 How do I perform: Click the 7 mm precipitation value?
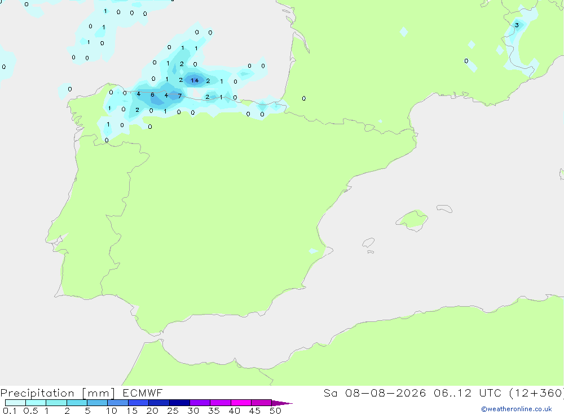[180, 96]
